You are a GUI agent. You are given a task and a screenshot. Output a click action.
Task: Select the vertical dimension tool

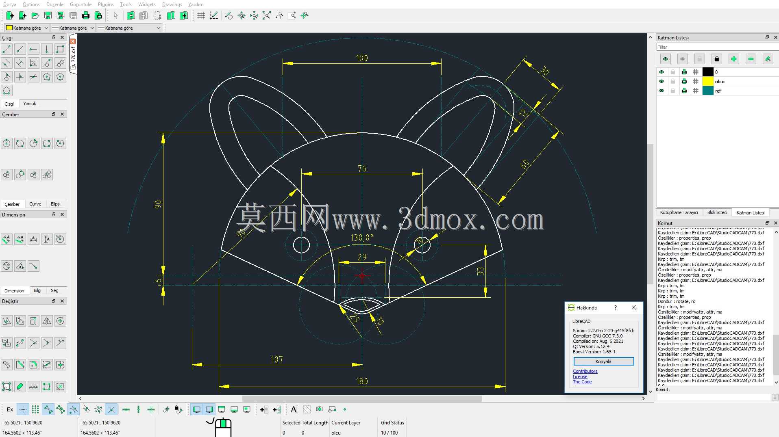coord(47,239)
